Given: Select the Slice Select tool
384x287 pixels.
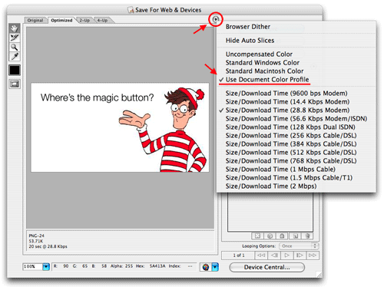Looking at the screenshot, I should 15,38.
